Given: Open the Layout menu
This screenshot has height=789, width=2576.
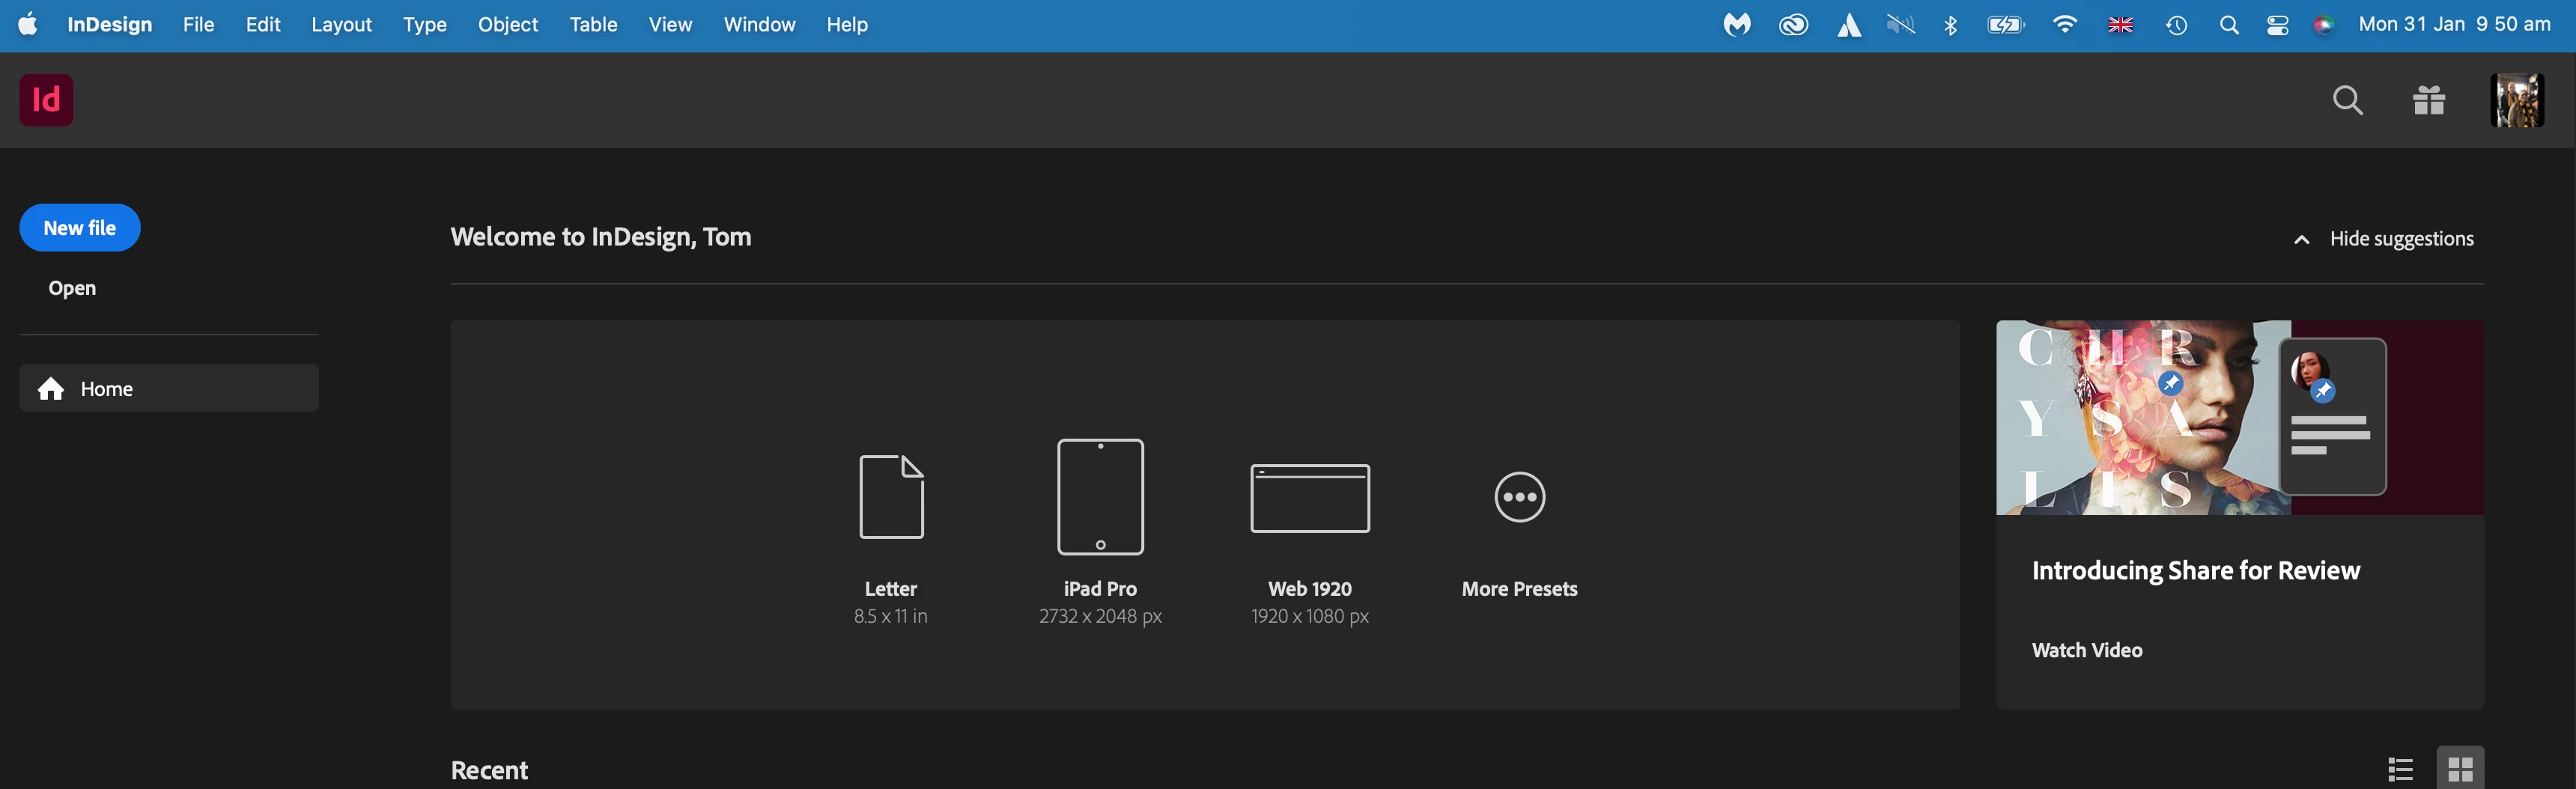Looking at the screenshot, I should [x=341, y=24].
